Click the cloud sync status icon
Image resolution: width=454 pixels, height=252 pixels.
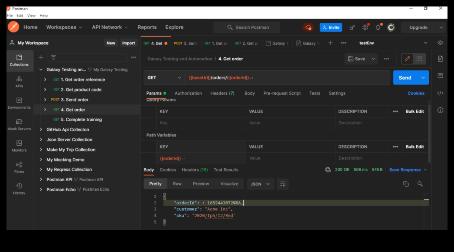308,28
